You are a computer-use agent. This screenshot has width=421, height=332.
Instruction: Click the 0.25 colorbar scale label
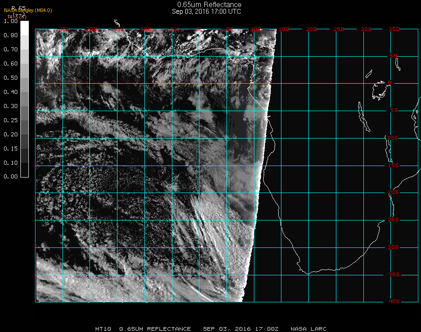[x=11, y=120]
